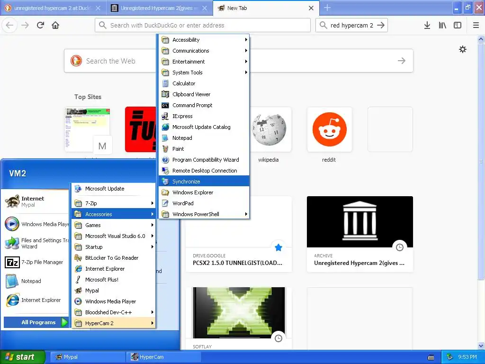This screenshot has height=364, width=485.
Task: Go to browser home page icon
Action: click(55, 25)
